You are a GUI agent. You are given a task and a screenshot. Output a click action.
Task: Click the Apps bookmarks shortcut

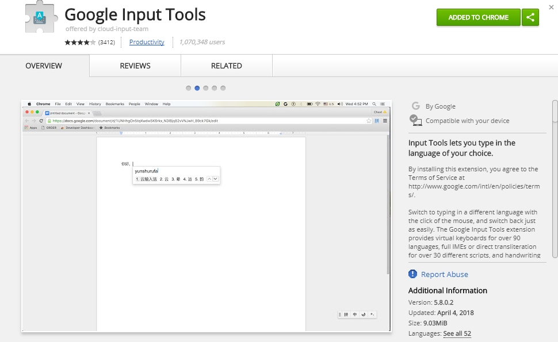30,128
